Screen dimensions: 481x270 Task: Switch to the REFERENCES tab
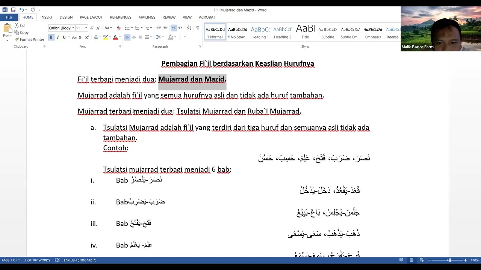[120, 17]
